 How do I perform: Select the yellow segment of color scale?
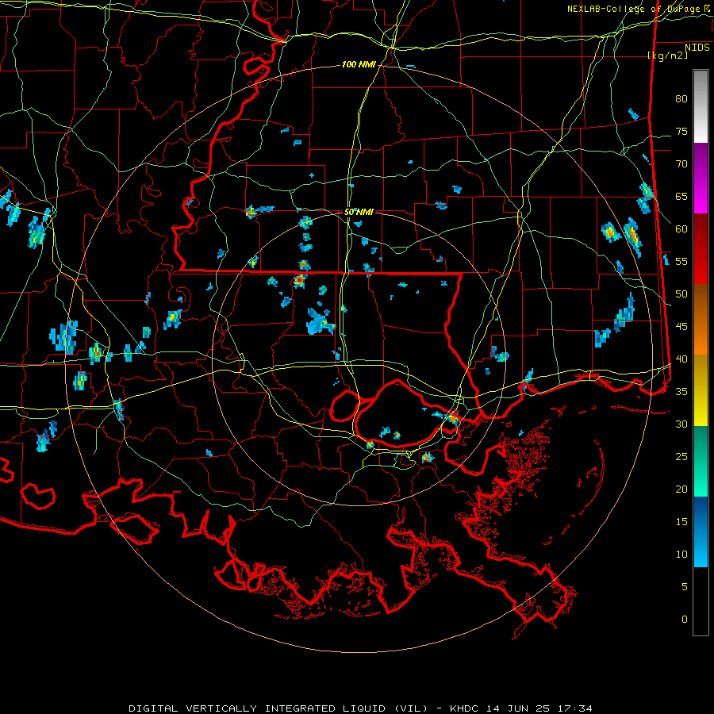[701, 390]
